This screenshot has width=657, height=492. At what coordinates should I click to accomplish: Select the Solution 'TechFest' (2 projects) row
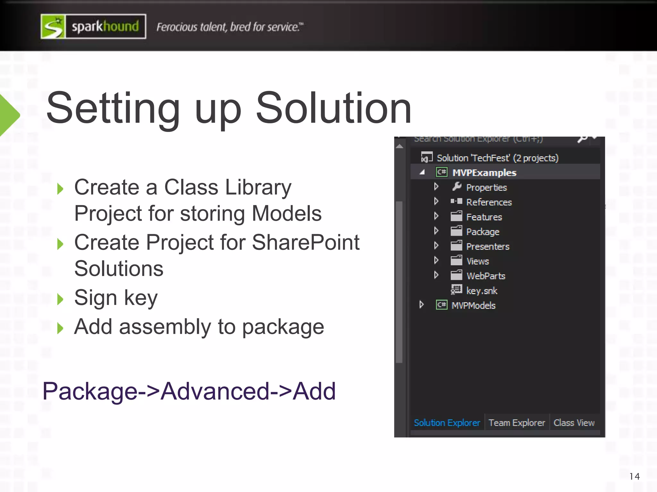[505, 158]
